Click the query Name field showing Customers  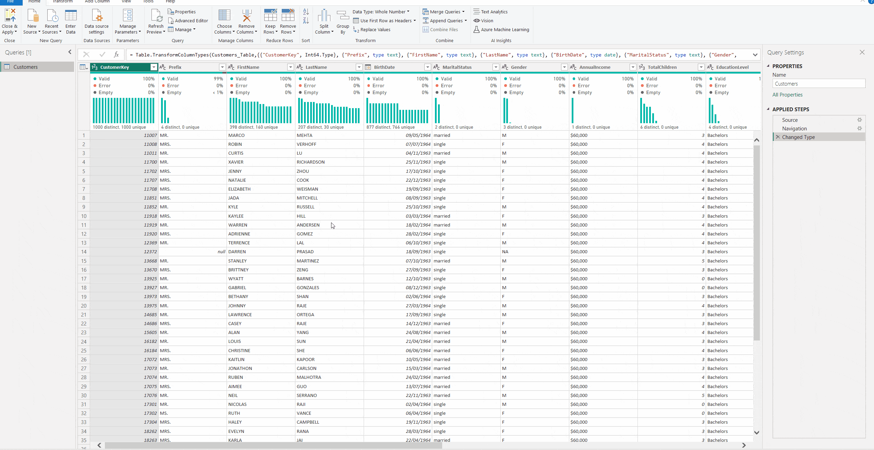coord(819,83)
